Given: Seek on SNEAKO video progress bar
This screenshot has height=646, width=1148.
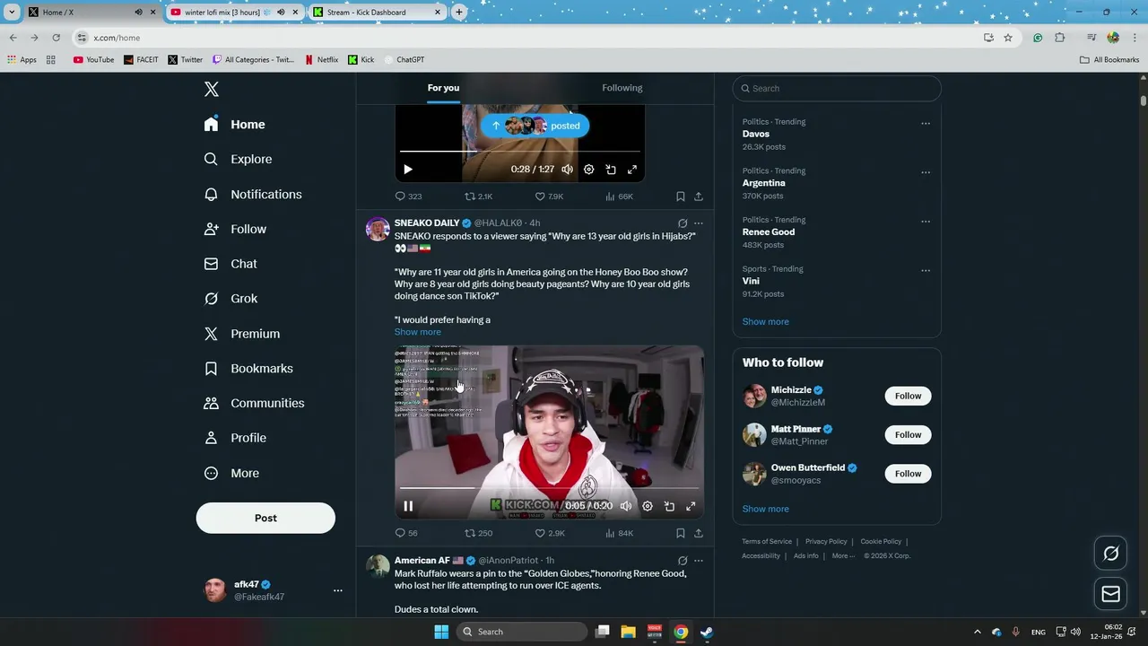Looking at the screenshot, I should point(549,488).
